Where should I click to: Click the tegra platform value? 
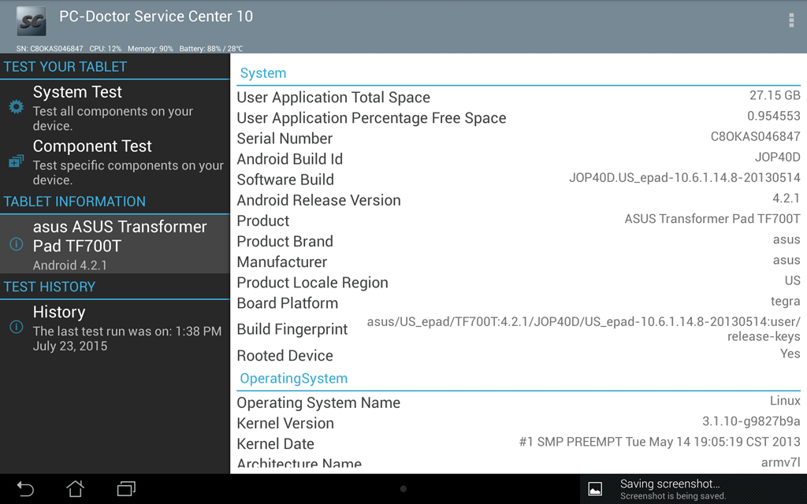pyautogui.click(x=786, y=302)
